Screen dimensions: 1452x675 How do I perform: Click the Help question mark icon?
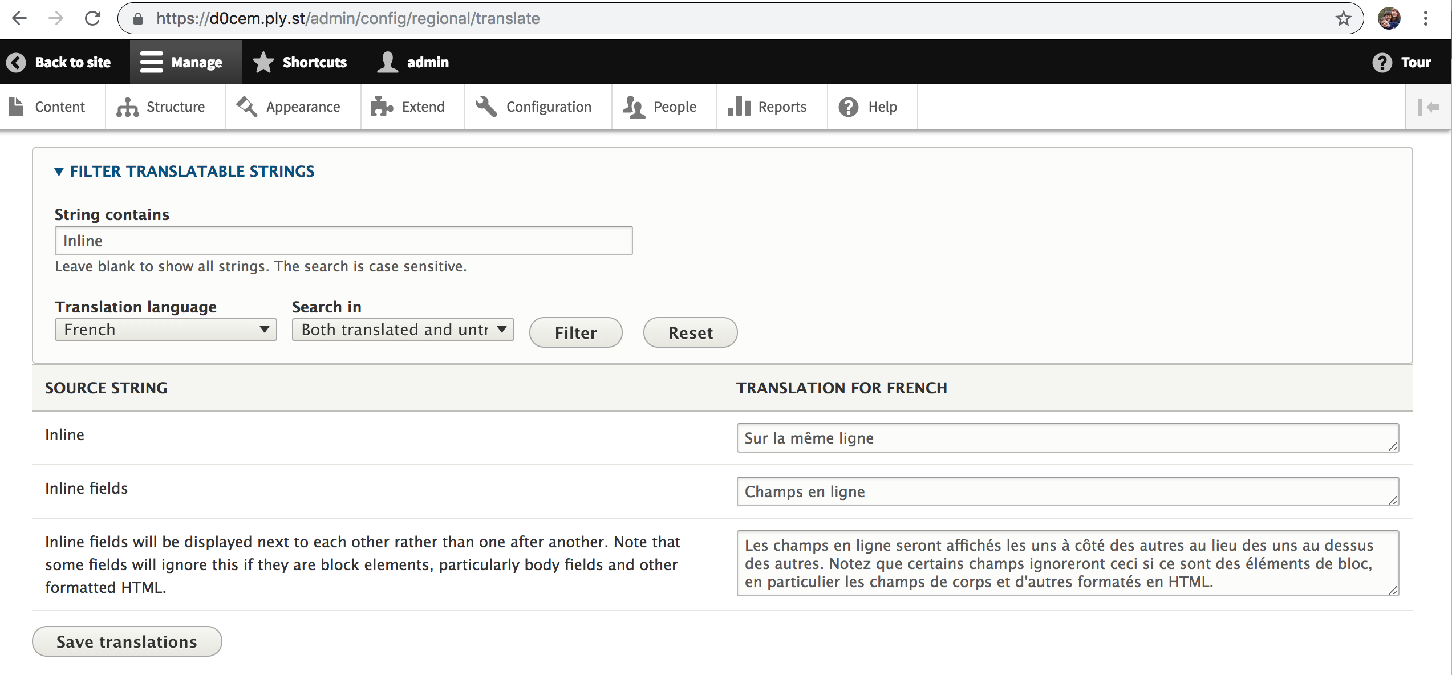tap(848, 106)
